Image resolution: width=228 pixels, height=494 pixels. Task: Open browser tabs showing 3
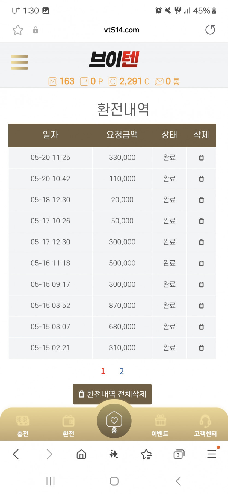(x=179, y=454)
